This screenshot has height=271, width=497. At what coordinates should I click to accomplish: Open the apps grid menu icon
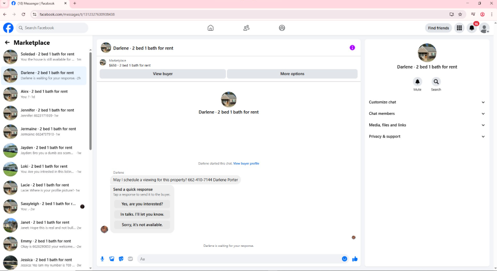click(x=459, y=28)
